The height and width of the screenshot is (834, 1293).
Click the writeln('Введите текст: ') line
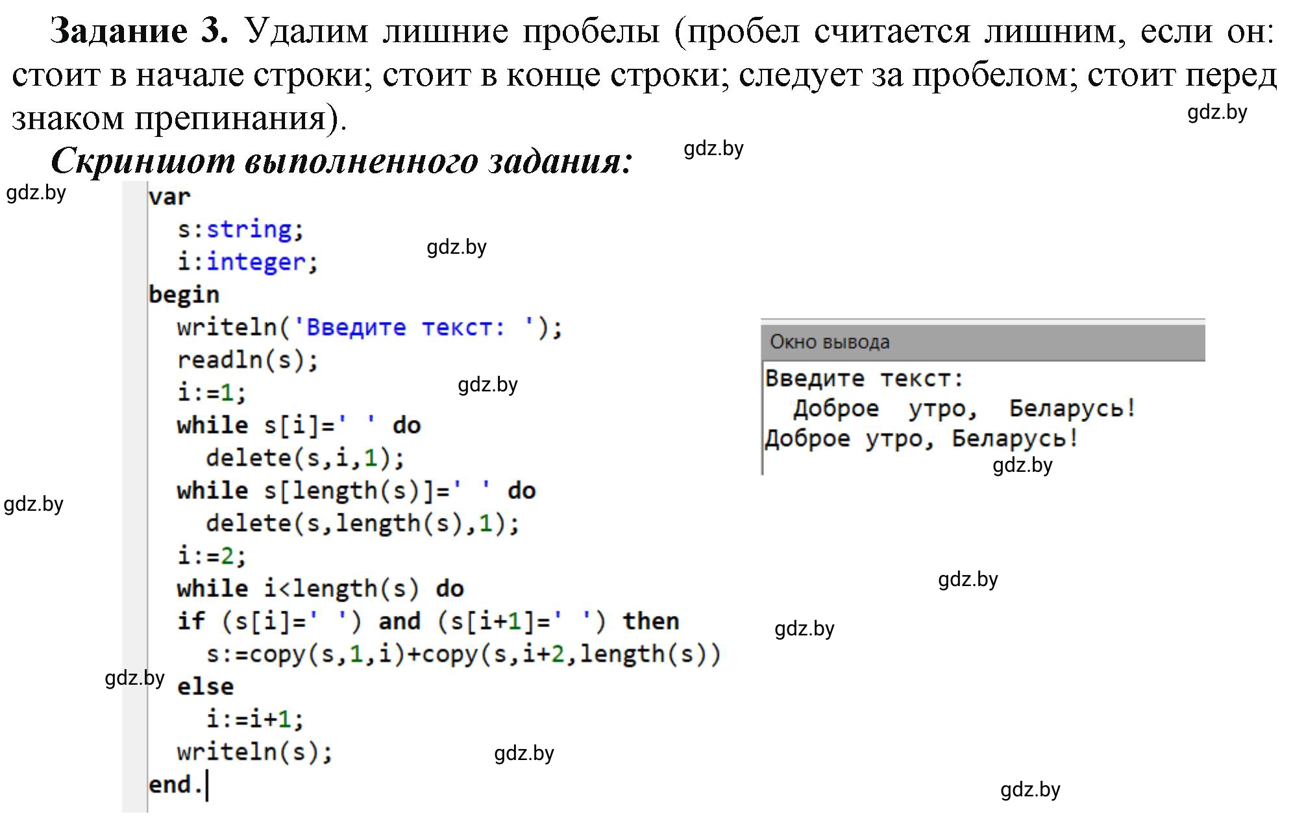[x=369, y=327]
